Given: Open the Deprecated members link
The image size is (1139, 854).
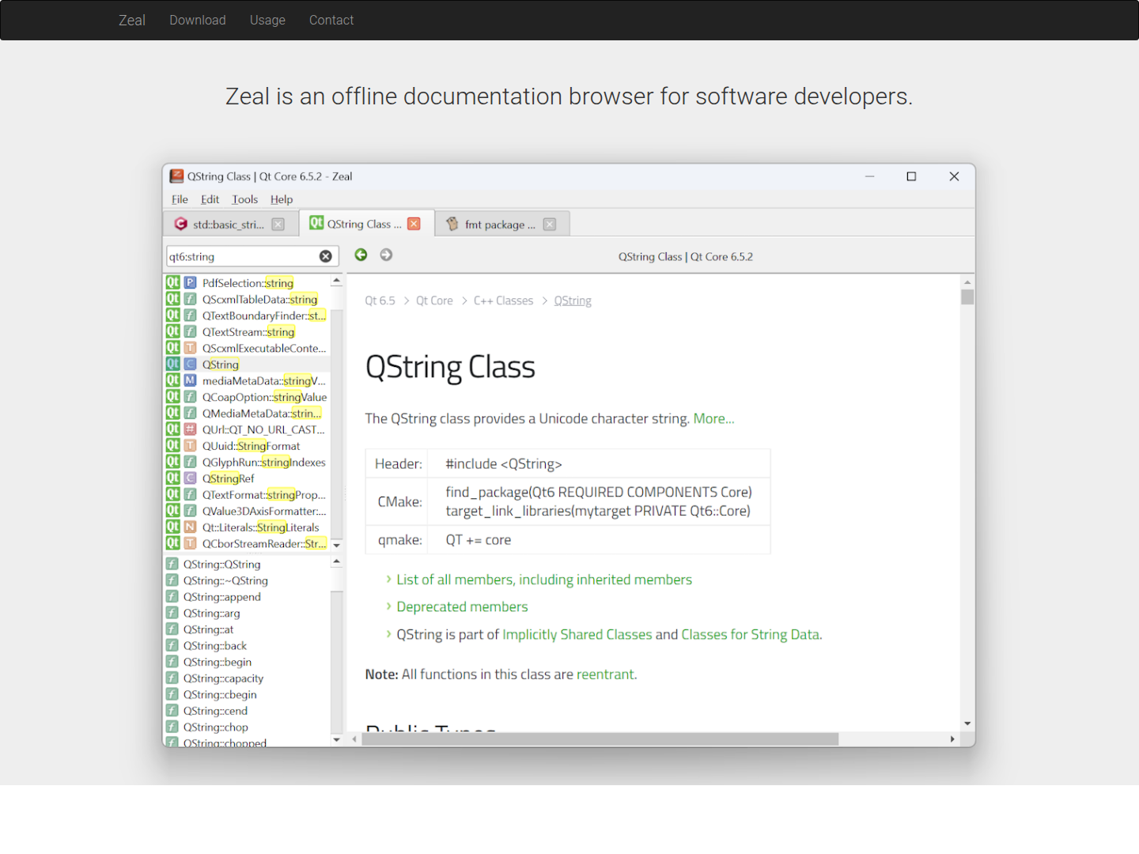Looking at the screenshot, I should tap(462, 606).
